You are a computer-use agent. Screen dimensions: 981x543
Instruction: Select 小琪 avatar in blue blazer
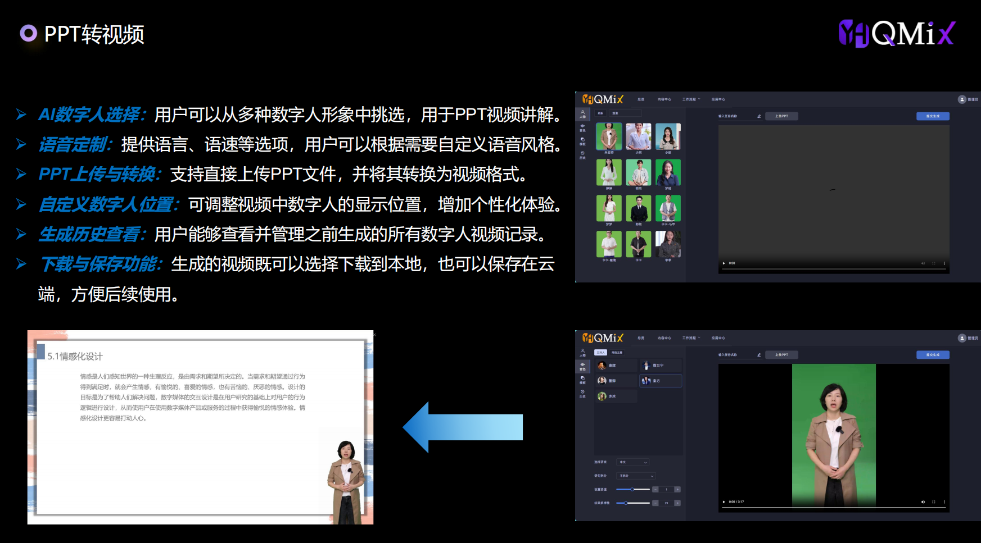coord(639,136)
